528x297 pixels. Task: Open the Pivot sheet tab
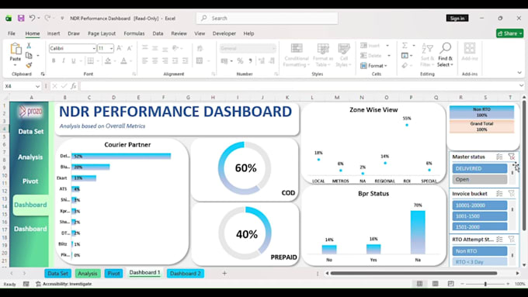(113, 274)
